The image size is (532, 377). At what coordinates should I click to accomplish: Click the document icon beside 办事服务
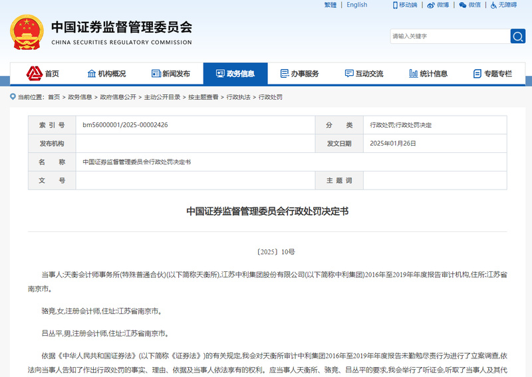click(285, 73)
